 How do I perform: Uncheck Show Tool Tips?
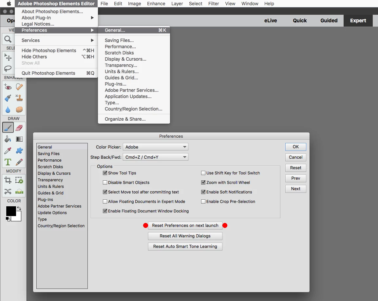coord(105,173)
